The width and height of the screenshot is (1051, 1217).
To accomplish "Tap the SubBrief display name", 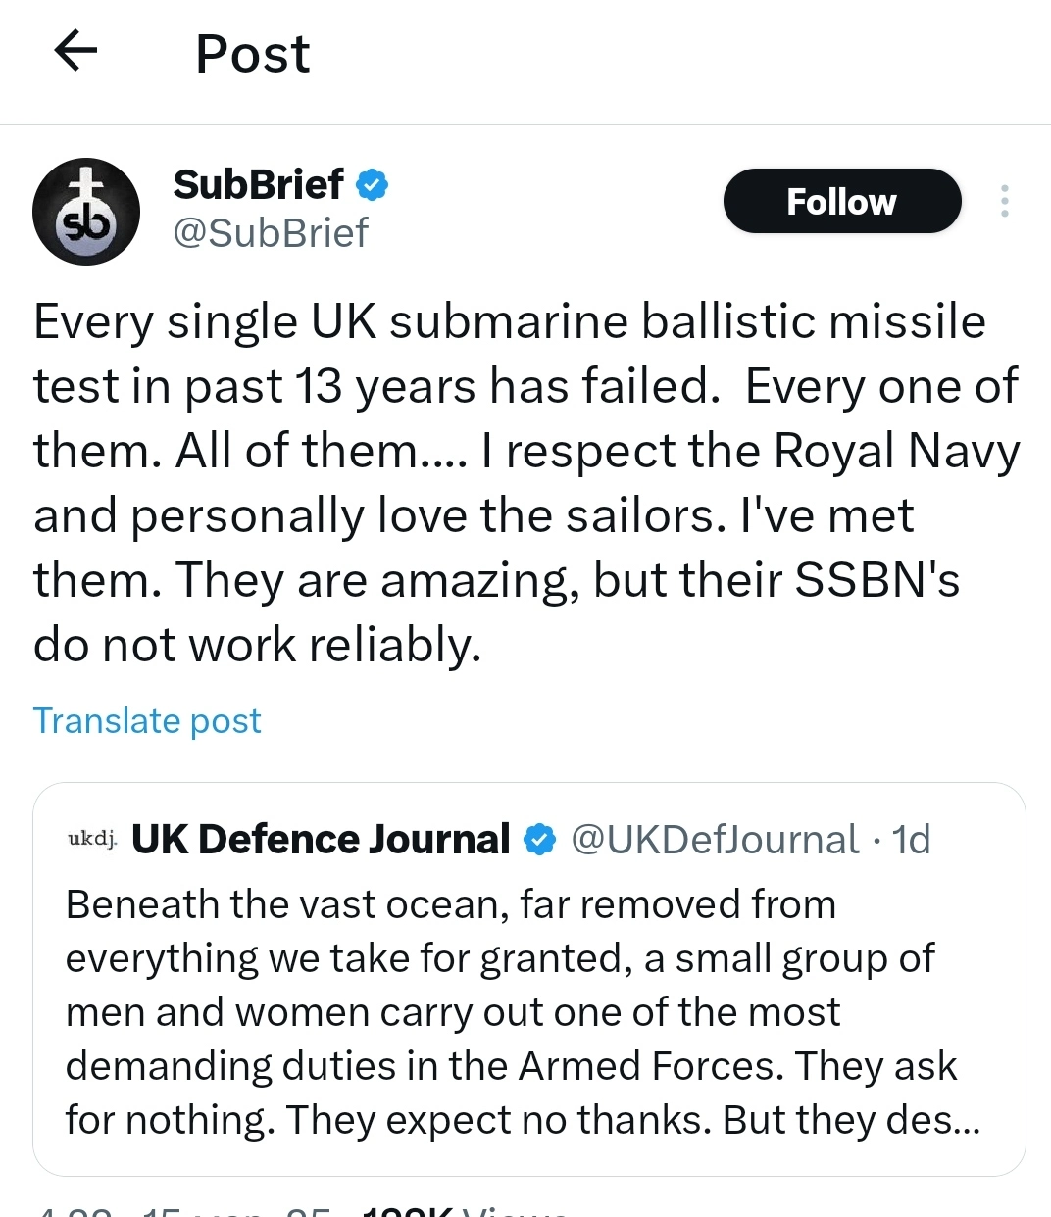I will pos(258,184).
